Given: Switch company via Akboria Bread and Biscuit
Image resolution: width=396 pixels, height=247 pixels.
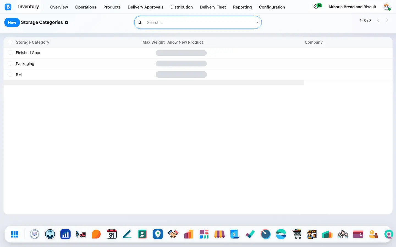Looking at the screenshot, I should (x=352, y=7).
